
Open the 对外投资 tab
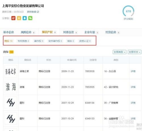(x=70, y=32)
